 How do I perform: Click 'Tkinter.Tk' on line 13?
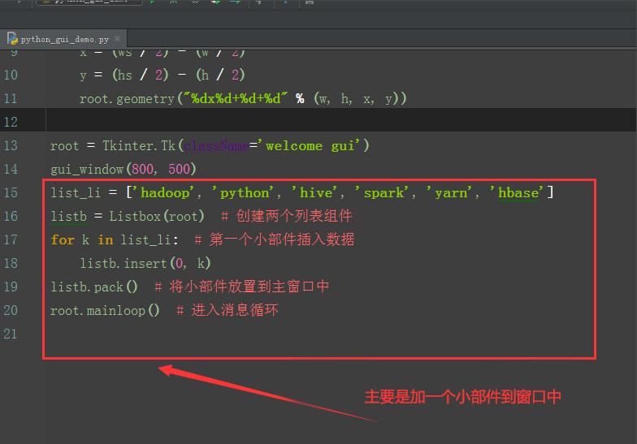tap(139, 145)
